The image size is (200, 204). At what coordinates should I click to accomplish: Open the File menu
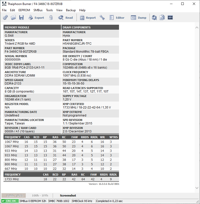tap(4, 10)
